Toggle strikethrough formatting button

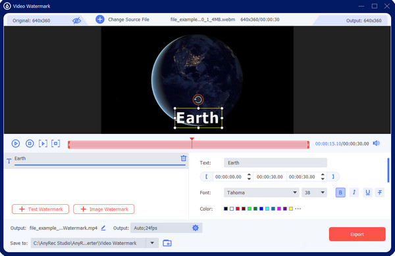click(x=380, y=193)
